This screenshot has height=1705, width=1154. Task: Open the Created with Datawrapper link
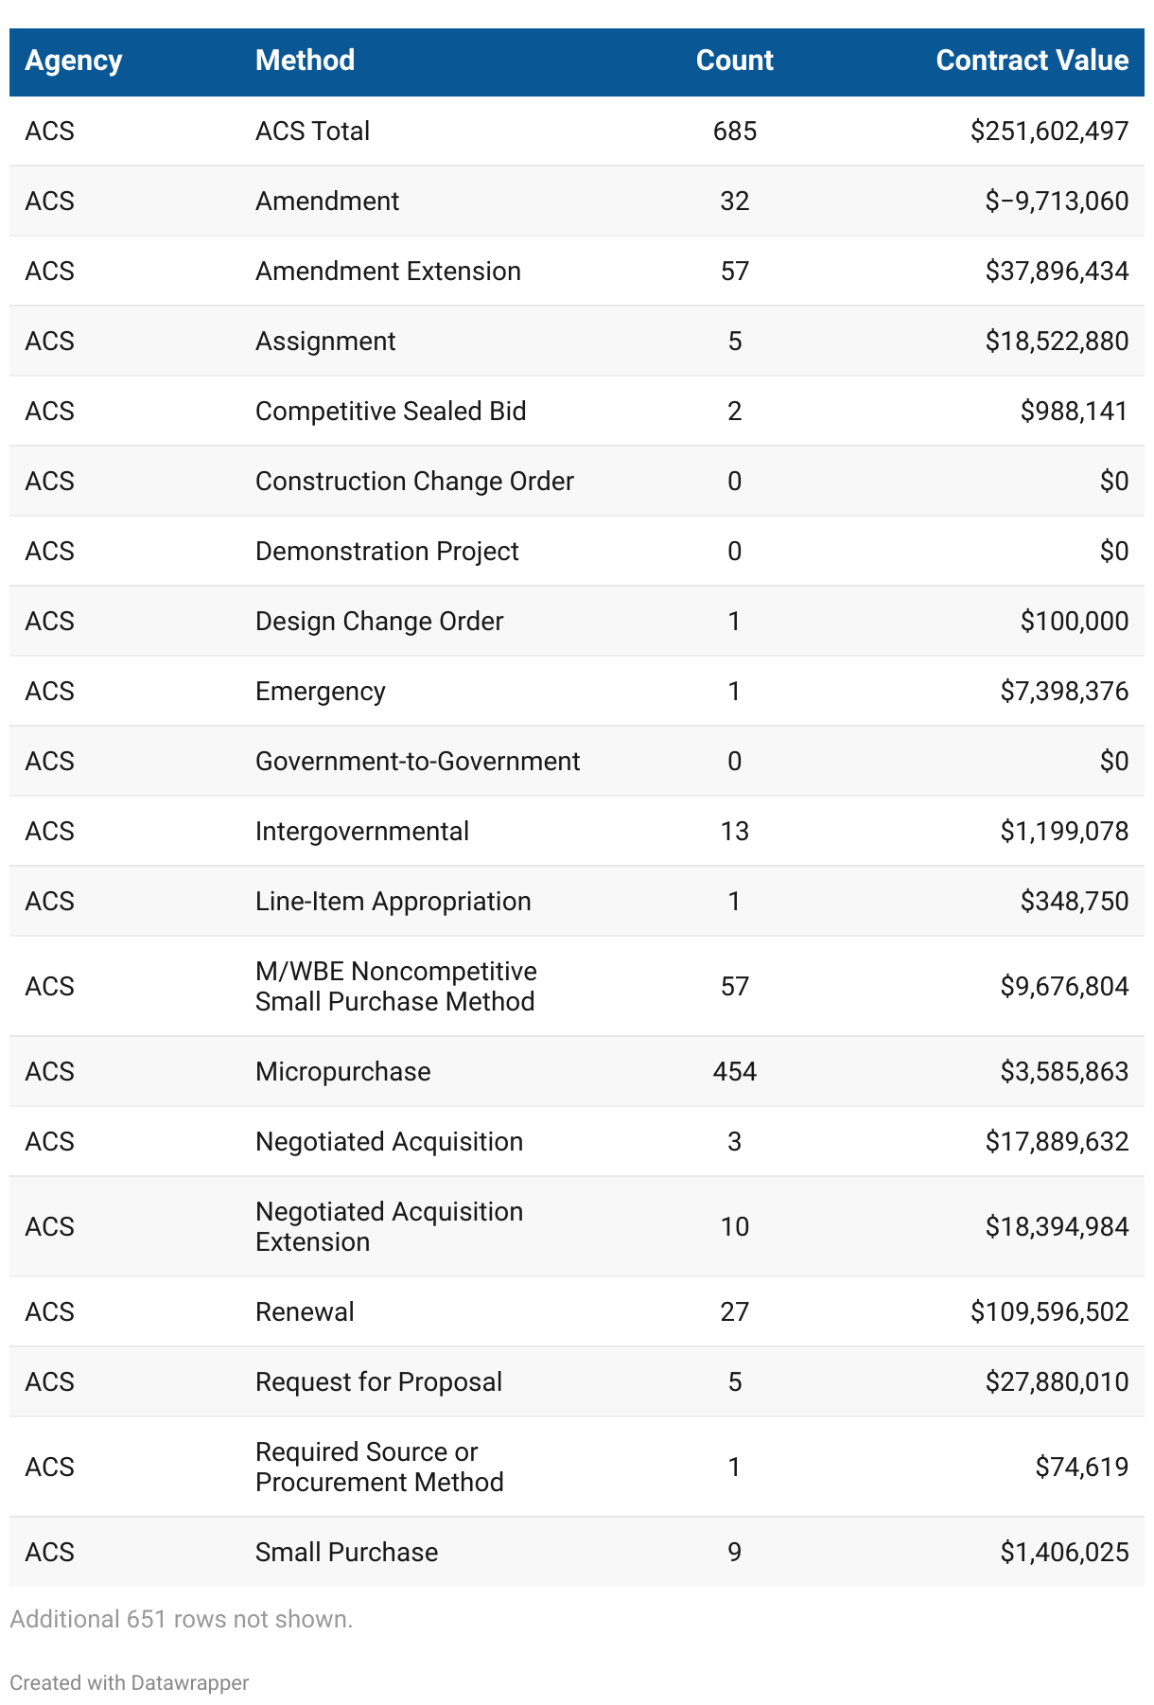pos(130,1682)
